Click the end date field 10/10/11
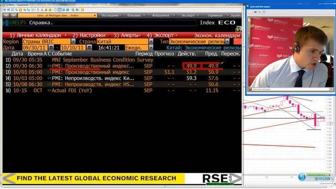Image resolution: width=336 pixels, height=189 pixels. point(73,48)
